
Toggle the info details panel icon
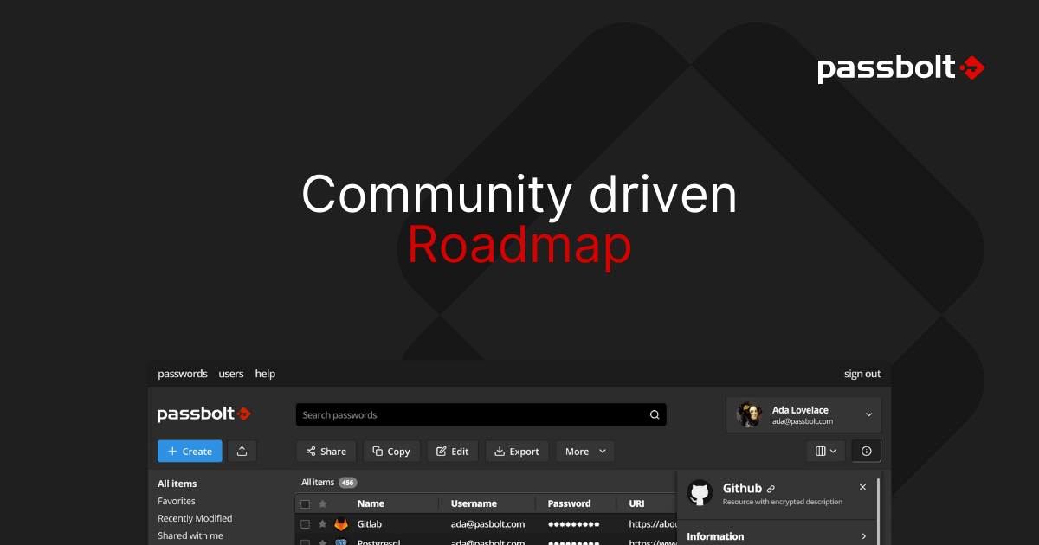867,451
